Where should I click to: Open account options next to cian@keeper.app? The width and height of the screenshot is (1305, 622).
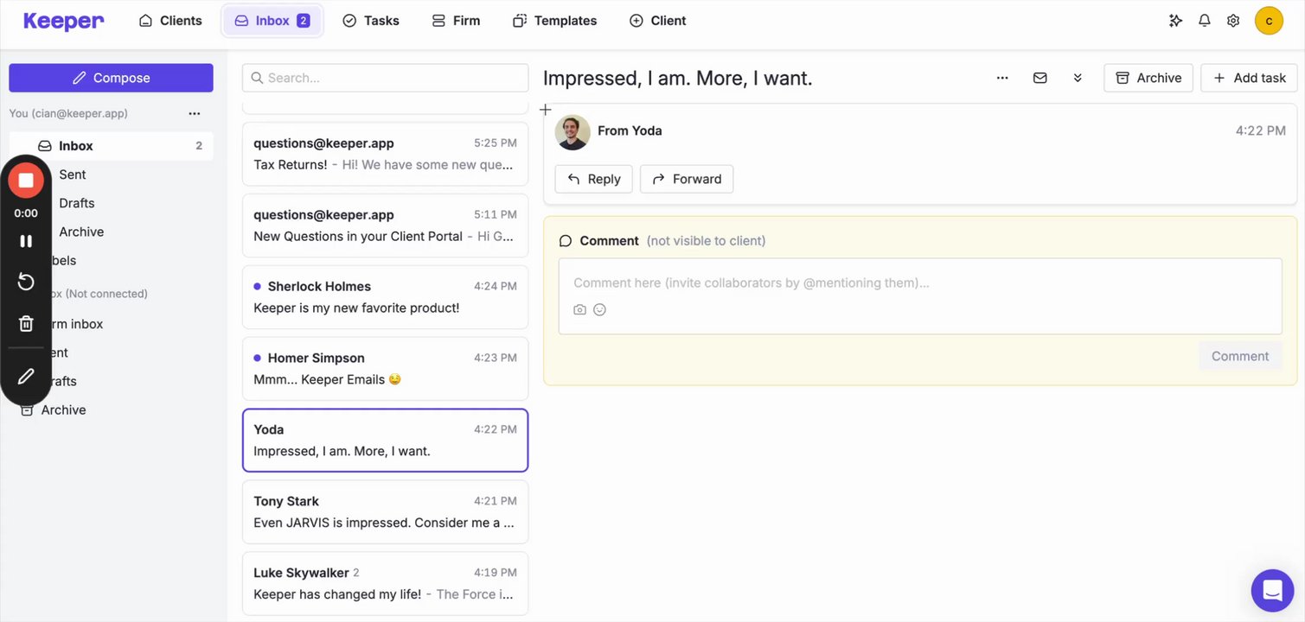pos(195,113)
